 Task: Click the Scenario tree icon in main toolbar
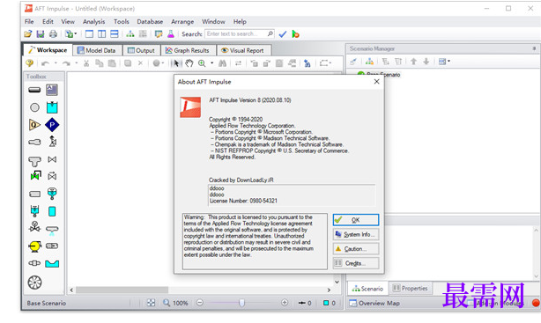pos(130,33)
